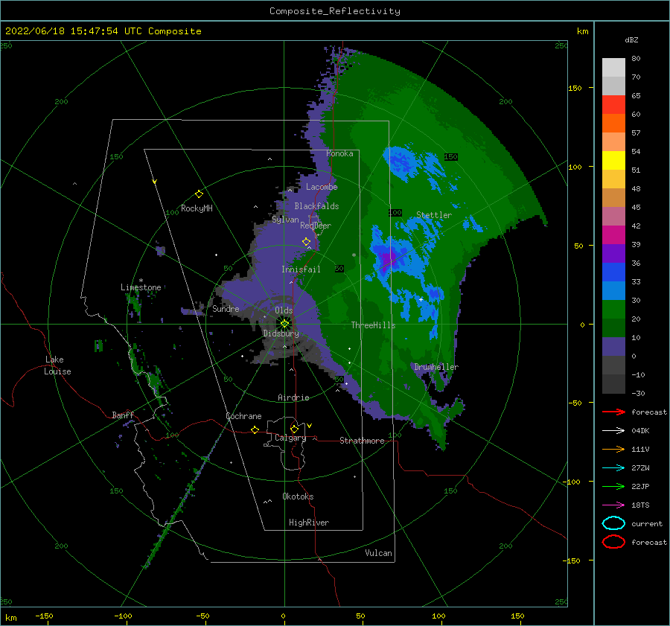Click the Calgary label
670x626 pixels.
point(290,438)
